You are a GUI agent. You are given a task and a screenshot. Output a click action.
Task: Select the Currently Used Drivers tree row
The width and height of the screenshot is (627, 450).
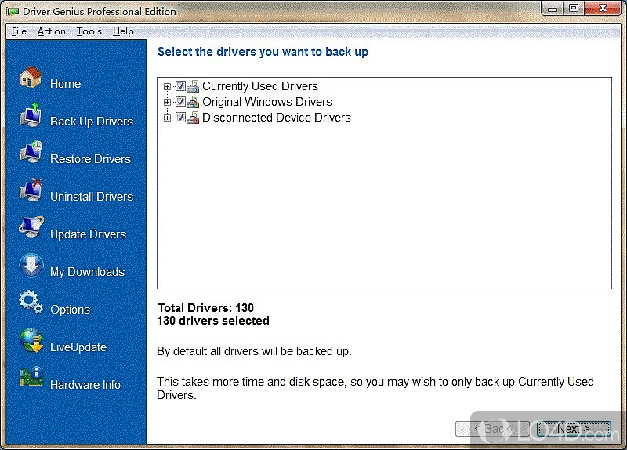[260, 86]
